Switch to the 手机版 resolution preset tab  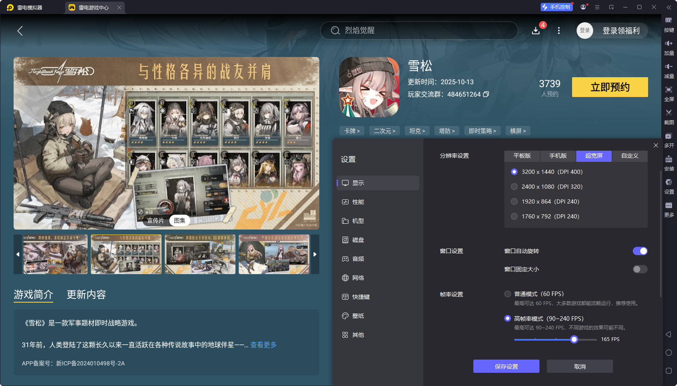tap(558, 156)
